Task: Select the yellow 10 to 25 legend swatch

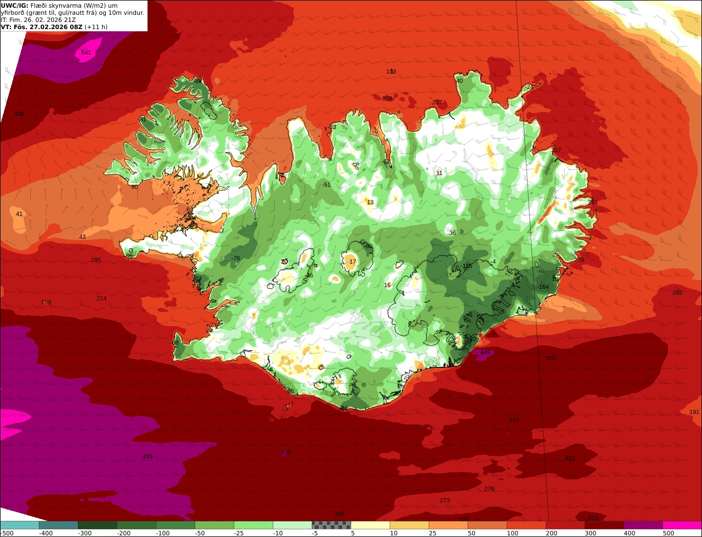Action: 409,525
